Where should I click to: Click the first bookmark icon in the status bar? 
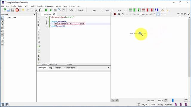(x=176, y=104)
